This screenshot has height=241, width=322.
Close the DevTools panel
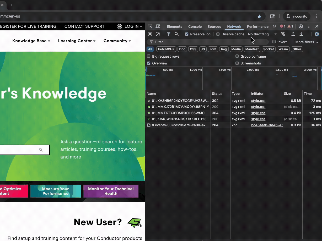click(317, 26)
